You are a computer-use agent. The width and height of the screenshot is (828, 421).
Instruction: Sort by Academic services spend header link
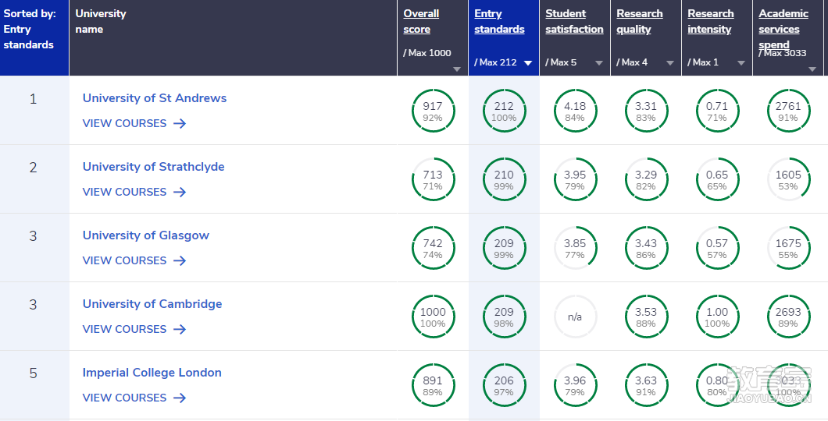(x=783, y=29)
